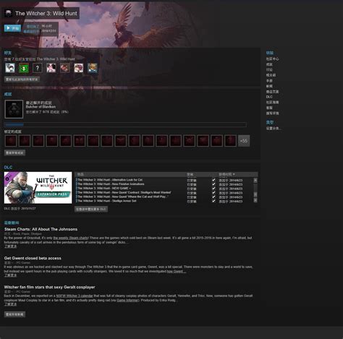Open the Expansion Pass DLC thumbnail
This screenshot has width=343, height=339.
[x=38, y=187]
